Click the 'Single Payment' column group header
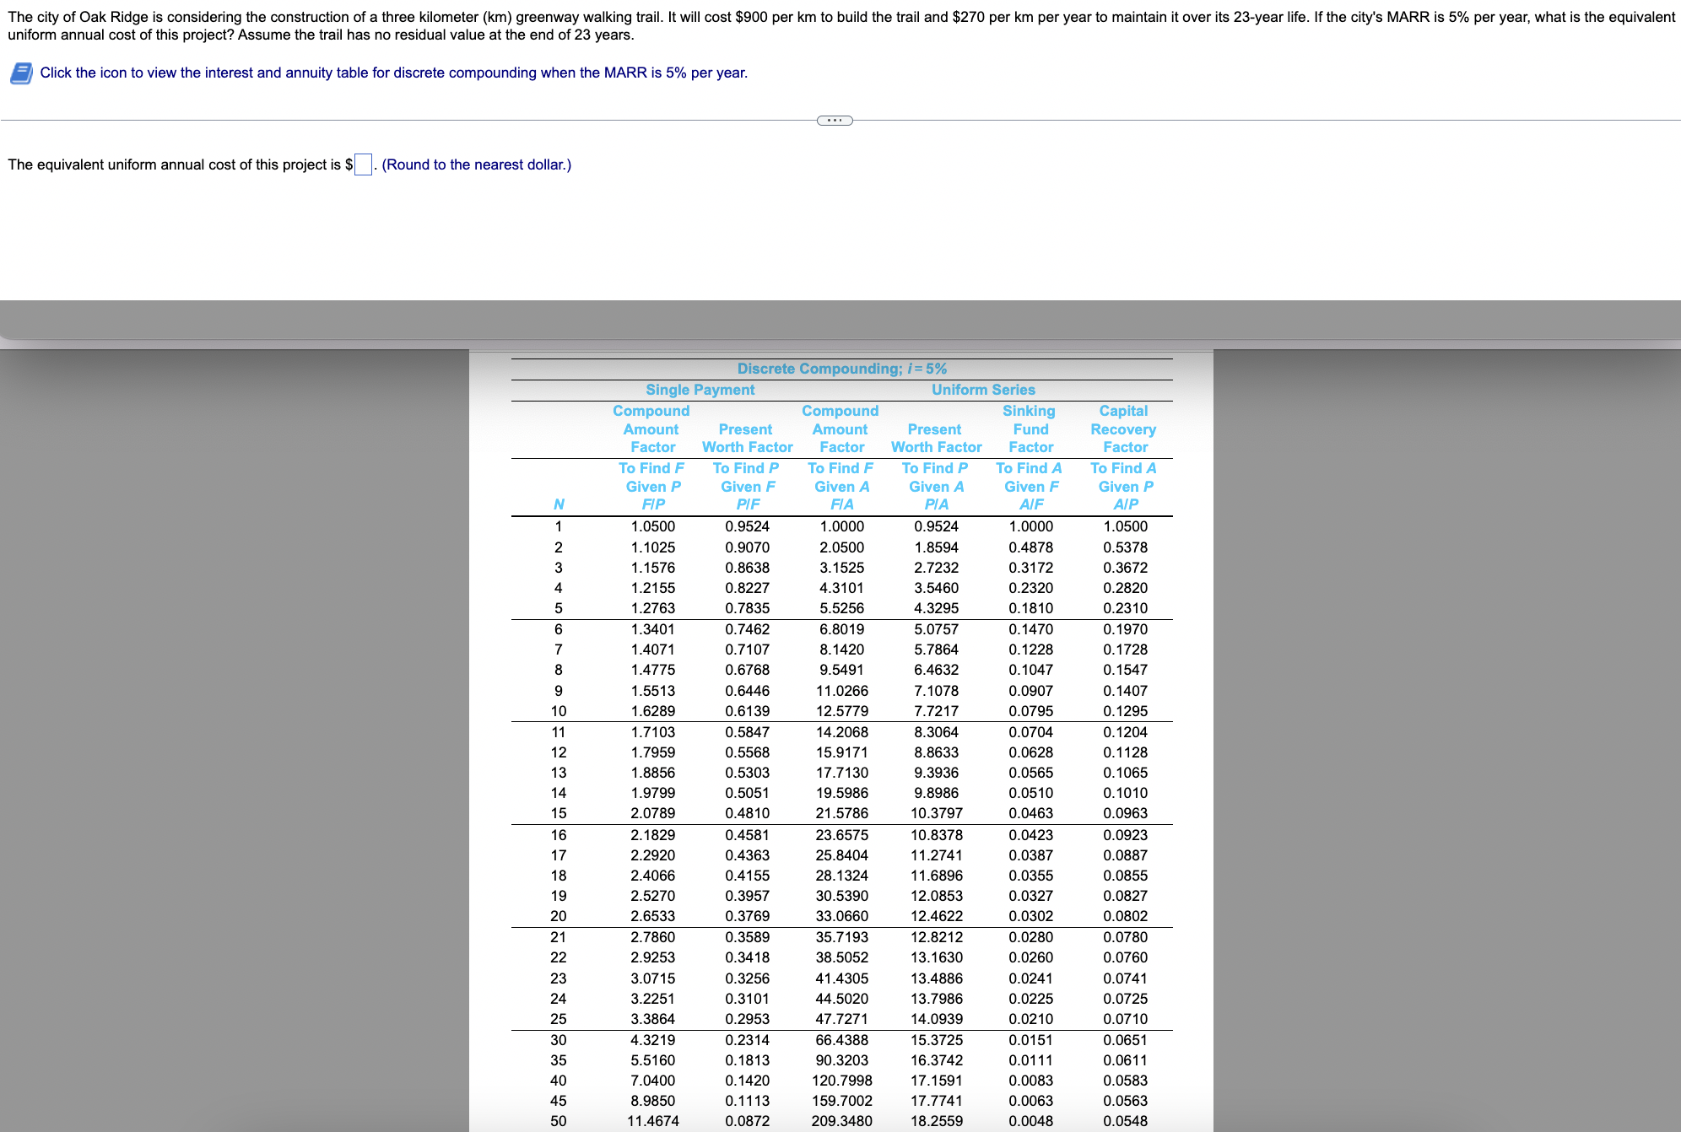This screenshot has width=1681, height=1132. pyautogui.click(x=700, y=390)
